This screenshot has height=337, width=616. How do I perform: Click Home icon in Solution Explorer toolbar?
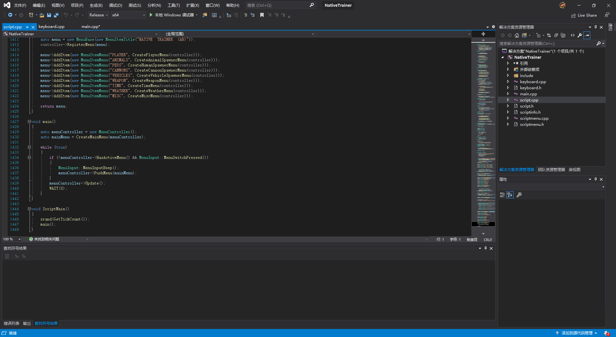click(x=517, y=35)
